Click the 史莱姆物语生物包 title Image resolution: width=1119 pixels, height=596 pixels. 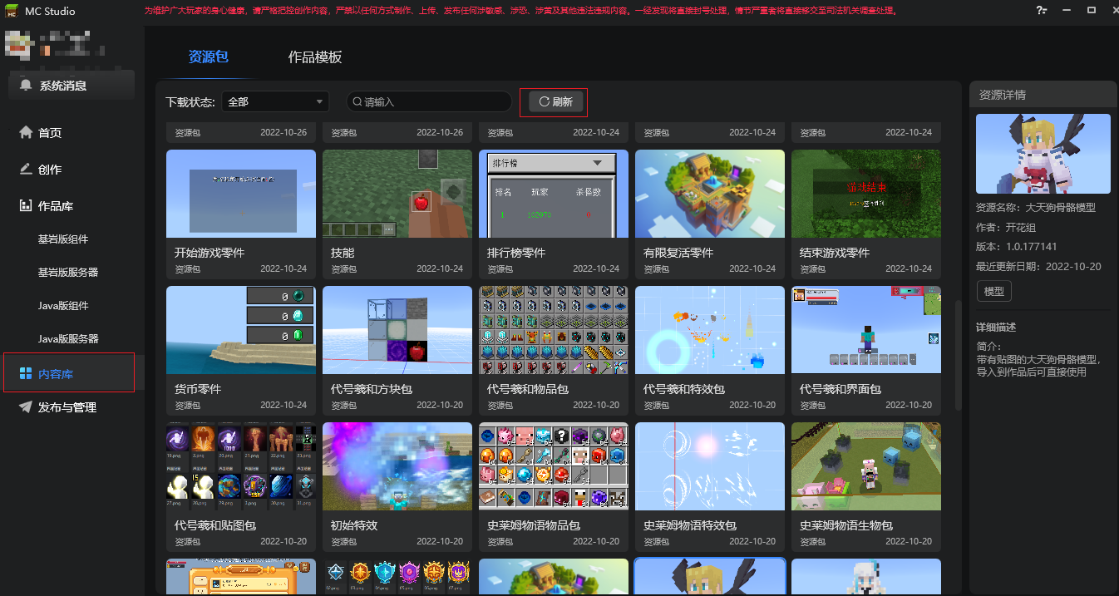pos(846,525)
